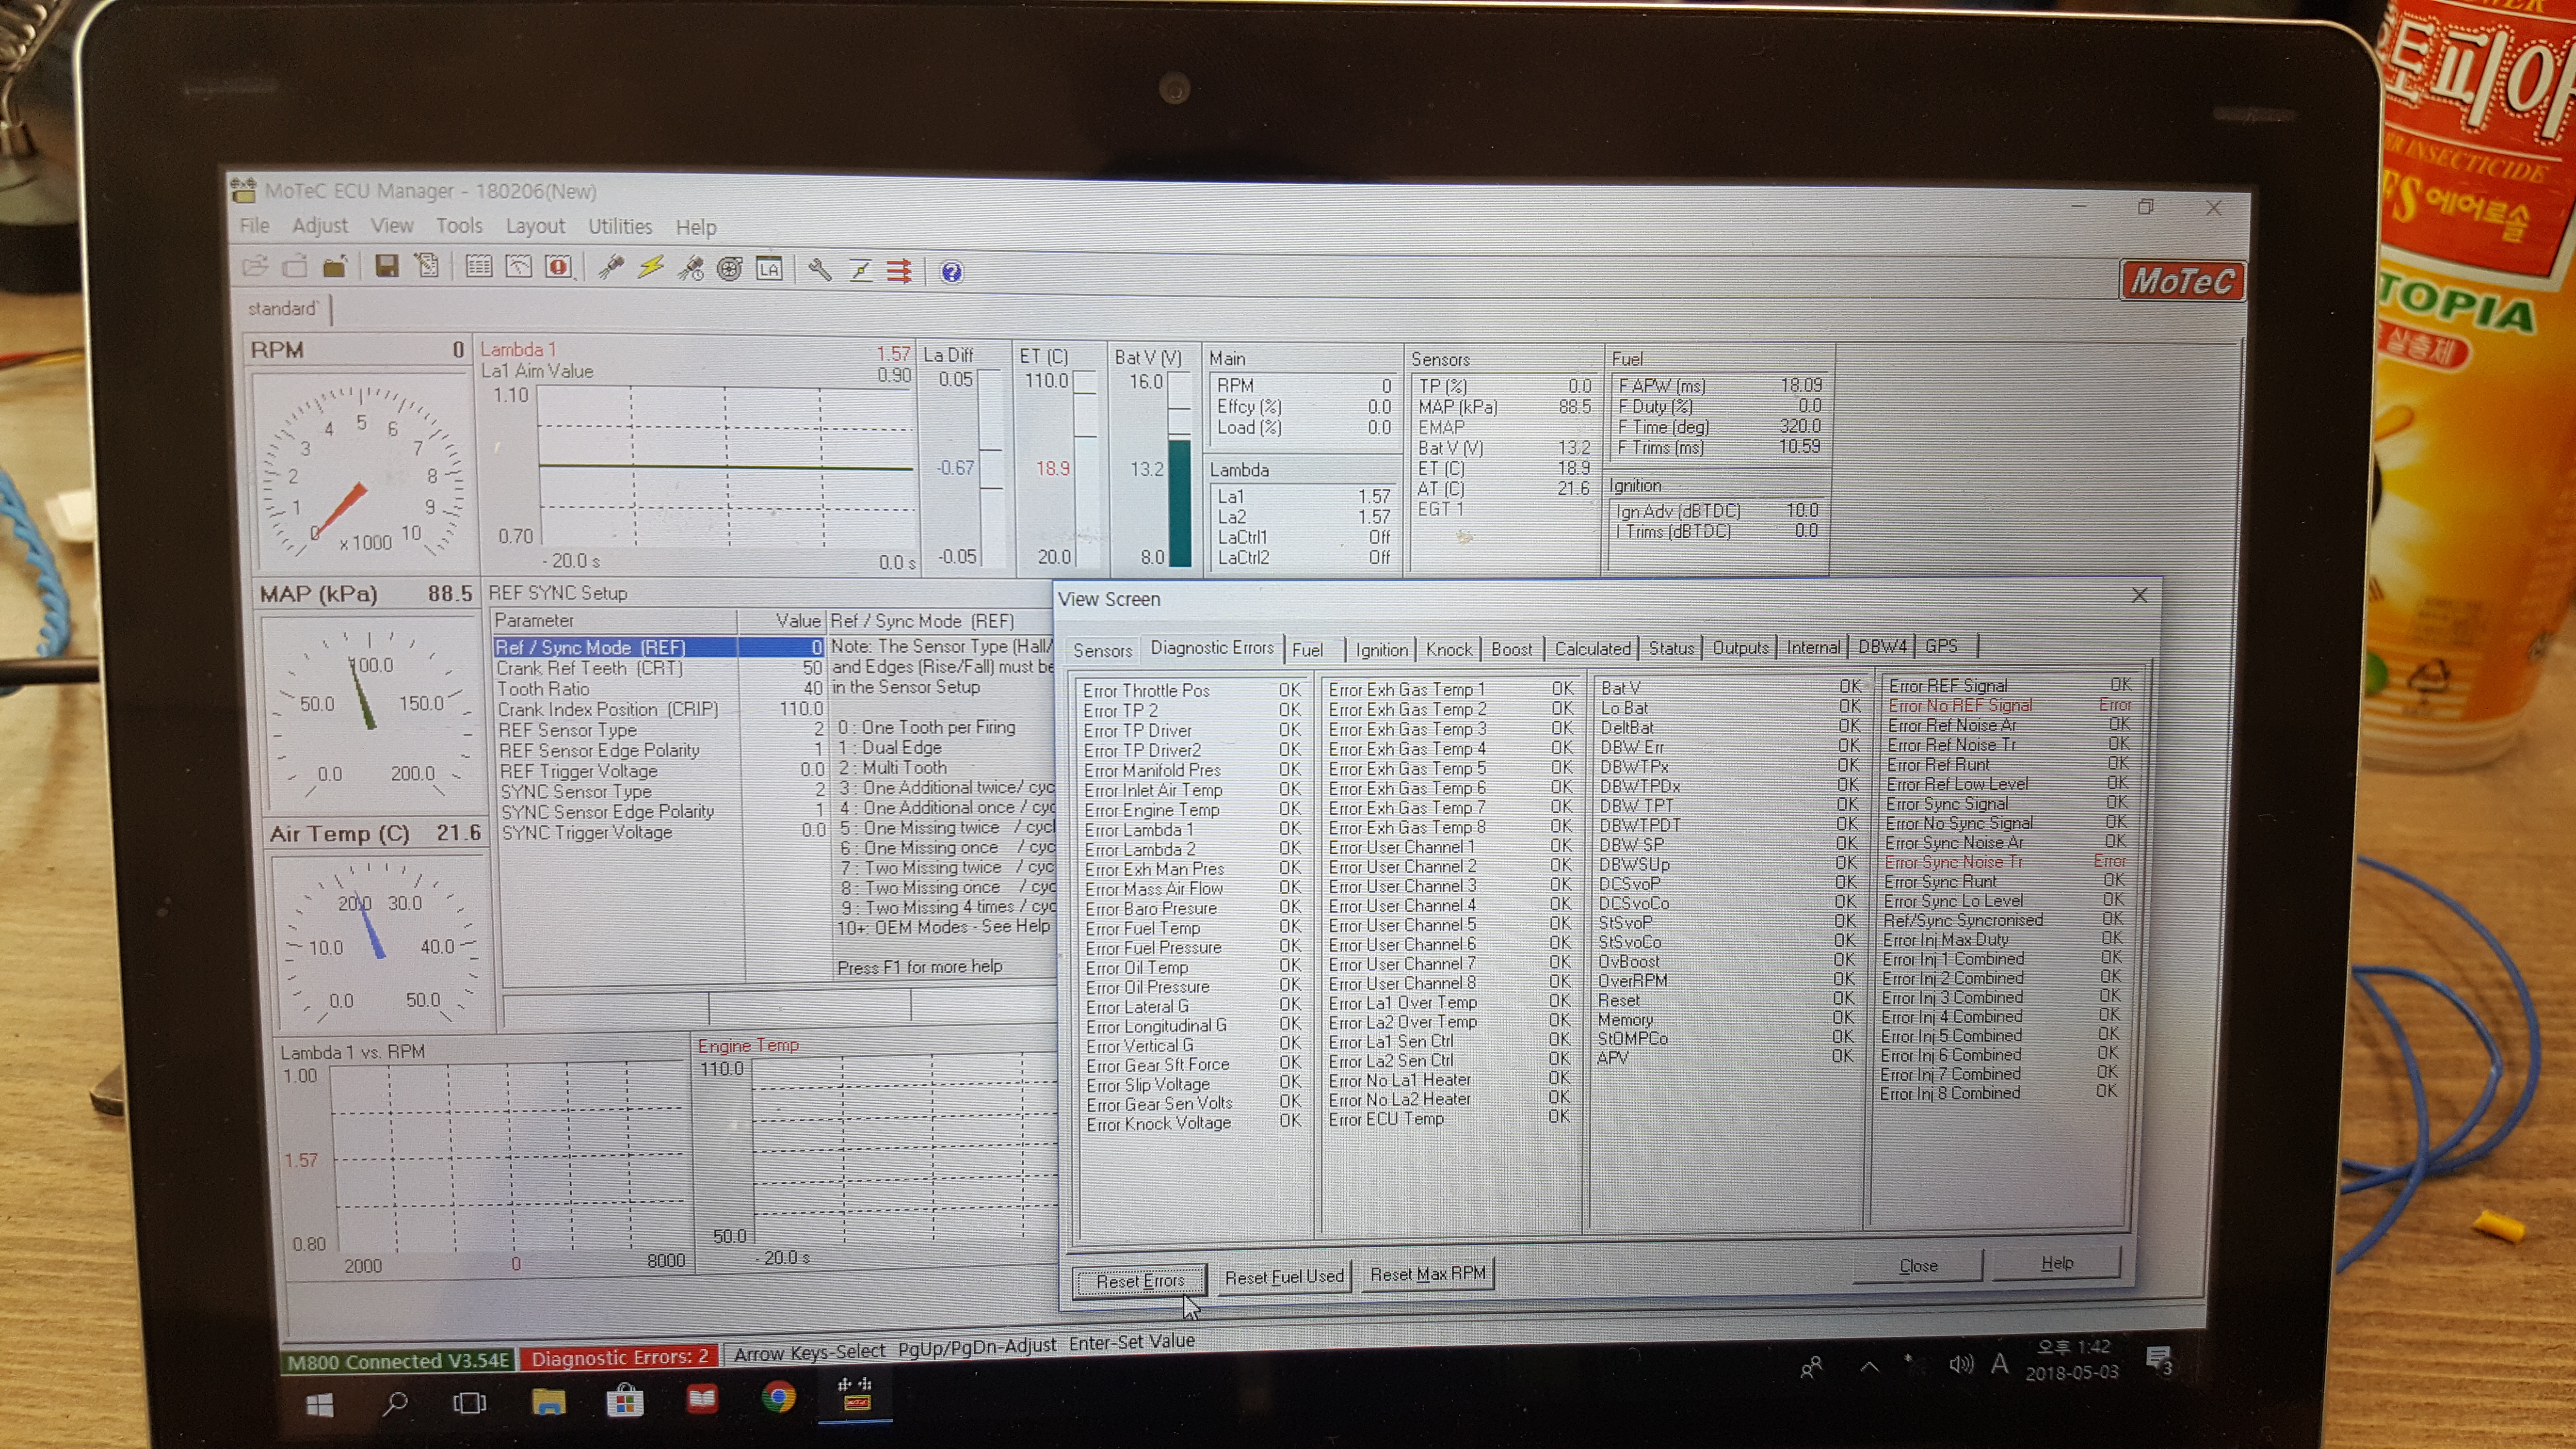Click the Bat V vertical level bar

[1179, 470]
